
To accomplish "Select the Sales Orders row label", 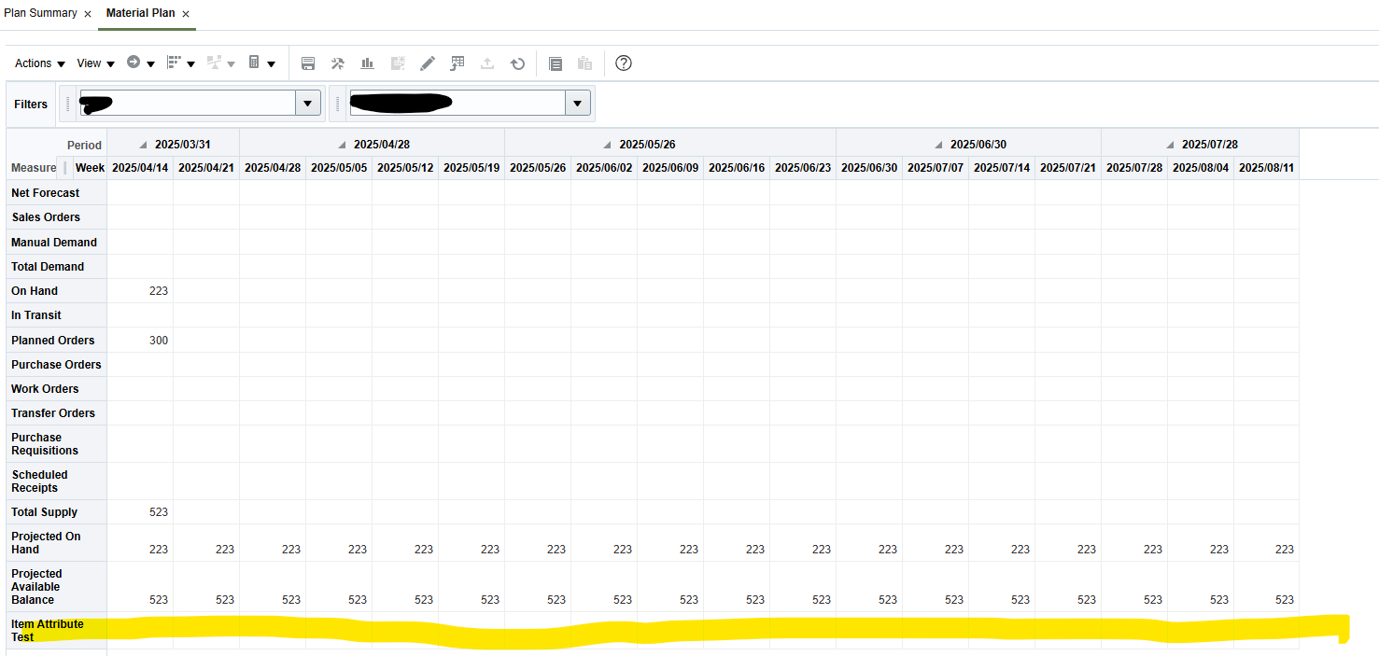I will coord(46,217).
